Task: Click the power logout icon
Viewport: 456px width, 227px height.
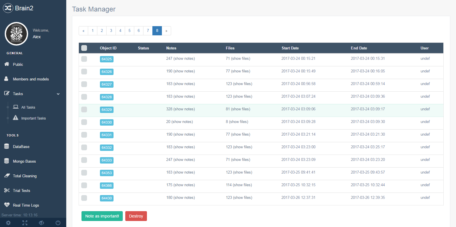Action: [58, 223]
